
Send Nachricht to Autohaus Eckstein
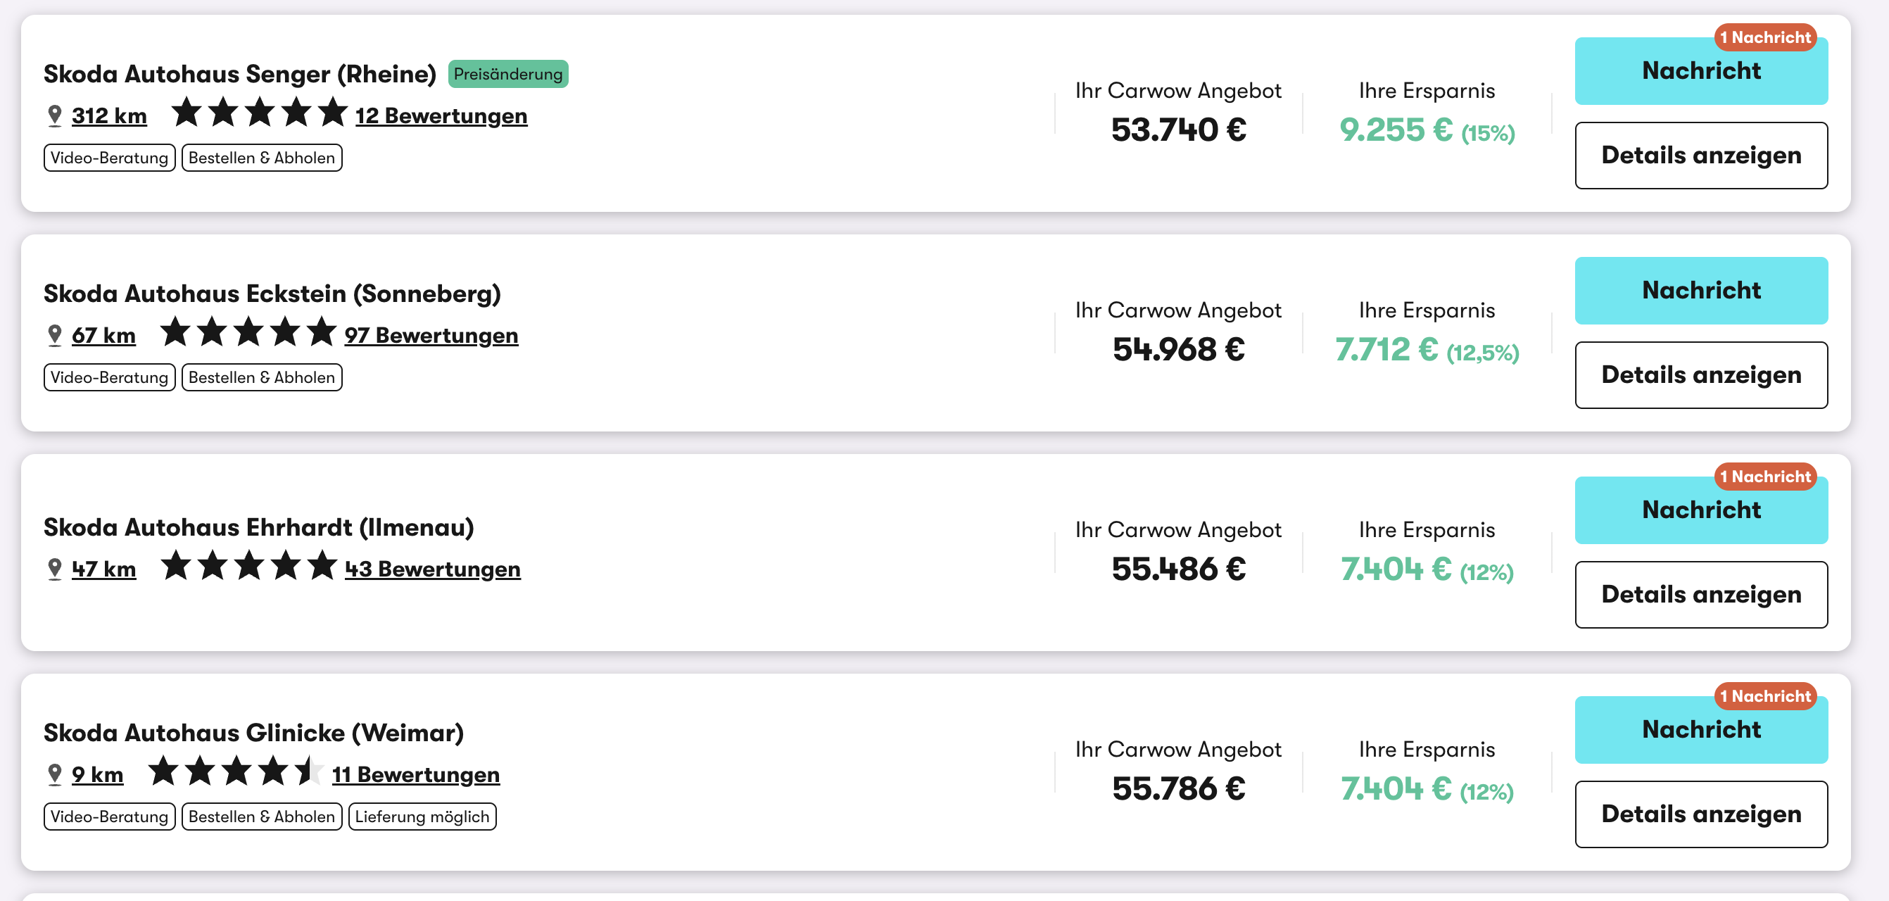click(1700, 291)
